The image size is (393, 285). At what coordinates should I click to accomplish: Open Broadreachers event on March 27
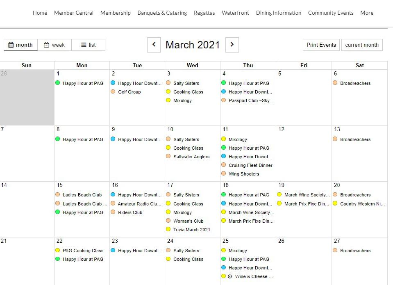coord(355,251)
